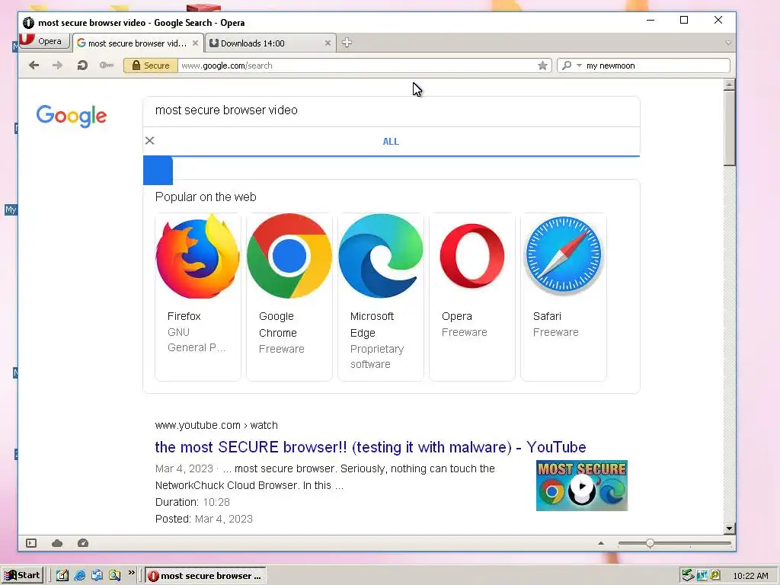Open Opera Link cloud icon
Image resolution: width=780 pixels, height=585 pixels.
[x=57, y=543]
